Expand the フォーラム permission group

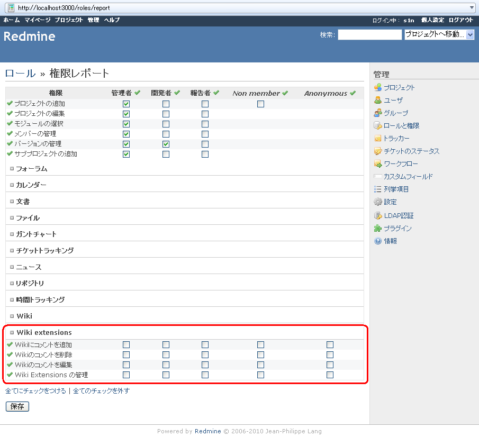12,169
